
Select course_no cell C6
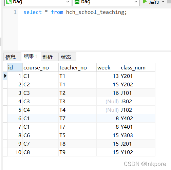click(x=40, y=135)
